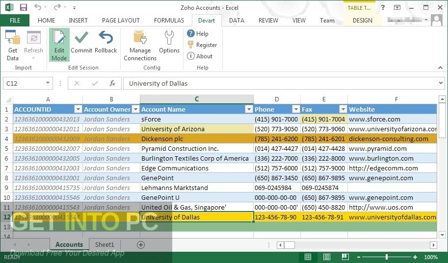Select the Select All corner triangle
448x263 pixels.
(8, 99)
